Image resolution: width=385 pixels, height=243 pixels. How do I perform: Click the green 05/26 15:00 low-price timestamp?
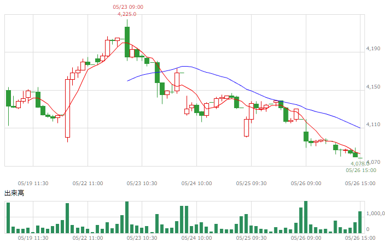(x=361, y=170)
